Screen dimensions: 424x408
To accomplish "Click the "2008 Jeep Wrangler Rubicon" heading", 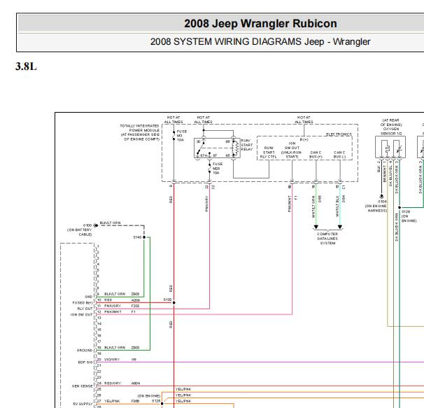I will point(260,24).
